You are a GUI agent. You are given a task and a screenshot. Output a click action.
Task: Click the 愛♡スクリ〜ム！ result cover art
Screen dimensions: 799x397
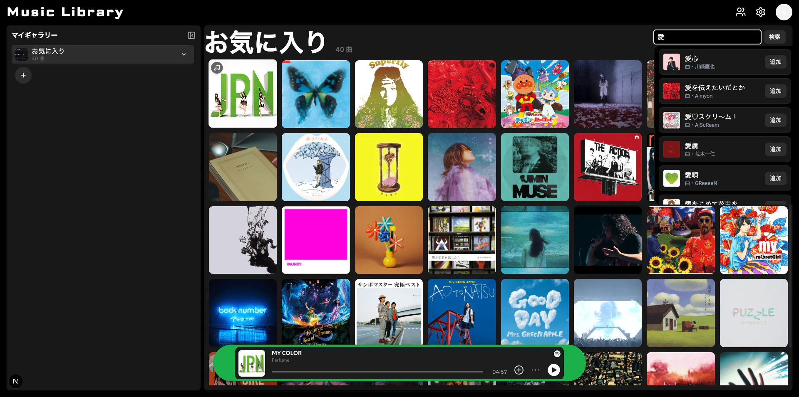tap(671, 120)
